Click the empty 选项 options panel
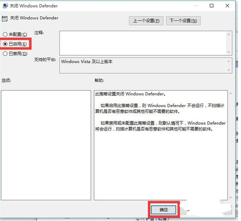The height and width of the screenshot is (221, 241). coord(46,145)
